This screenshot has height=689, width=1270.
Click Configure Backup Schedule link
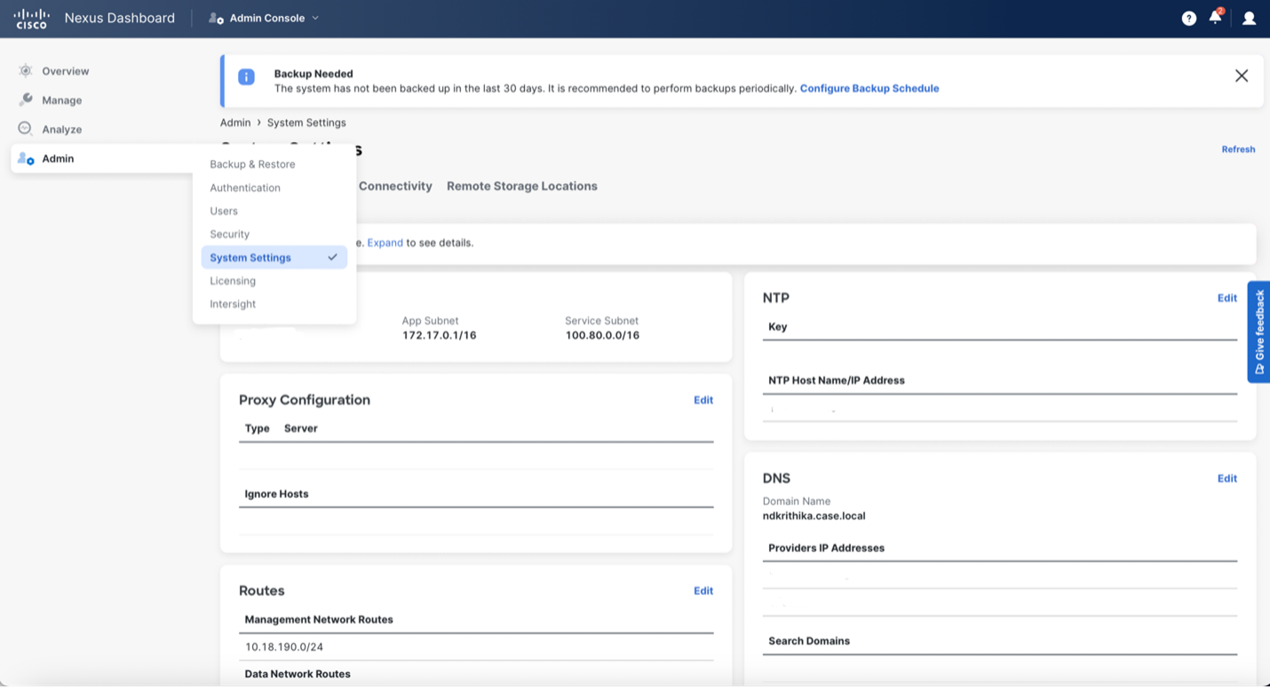coord(869,89)
